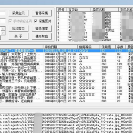Viewport: 133px width, 133px height.
Task: Select row 9 in item list
Action: 95,40
